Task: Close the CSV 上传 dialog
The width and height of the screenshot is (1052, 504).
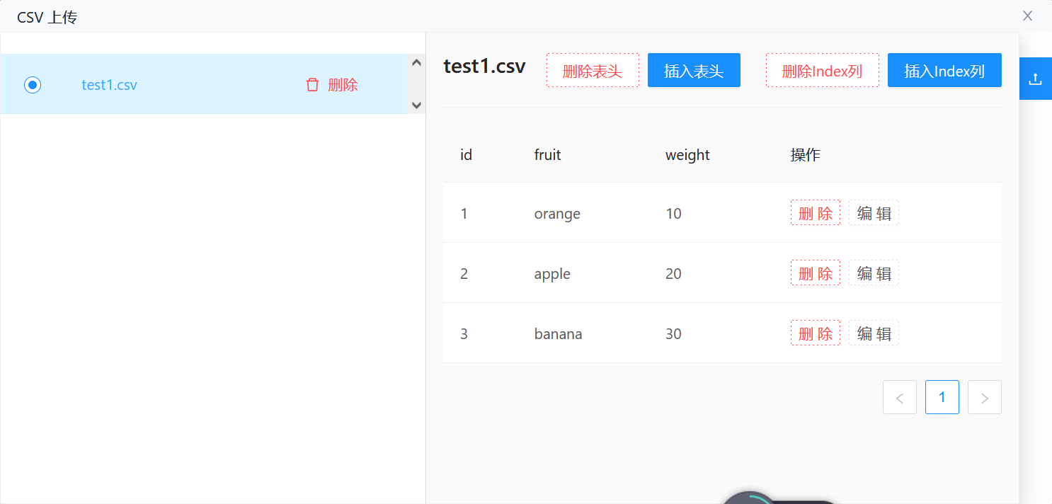Action: tap(1027, 16)
